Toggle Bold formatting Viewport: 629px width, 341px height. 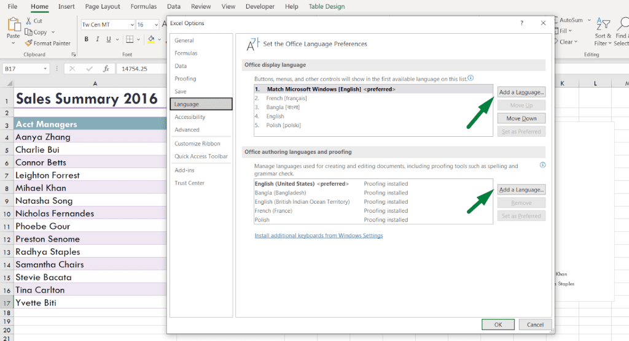coord(87,39)
